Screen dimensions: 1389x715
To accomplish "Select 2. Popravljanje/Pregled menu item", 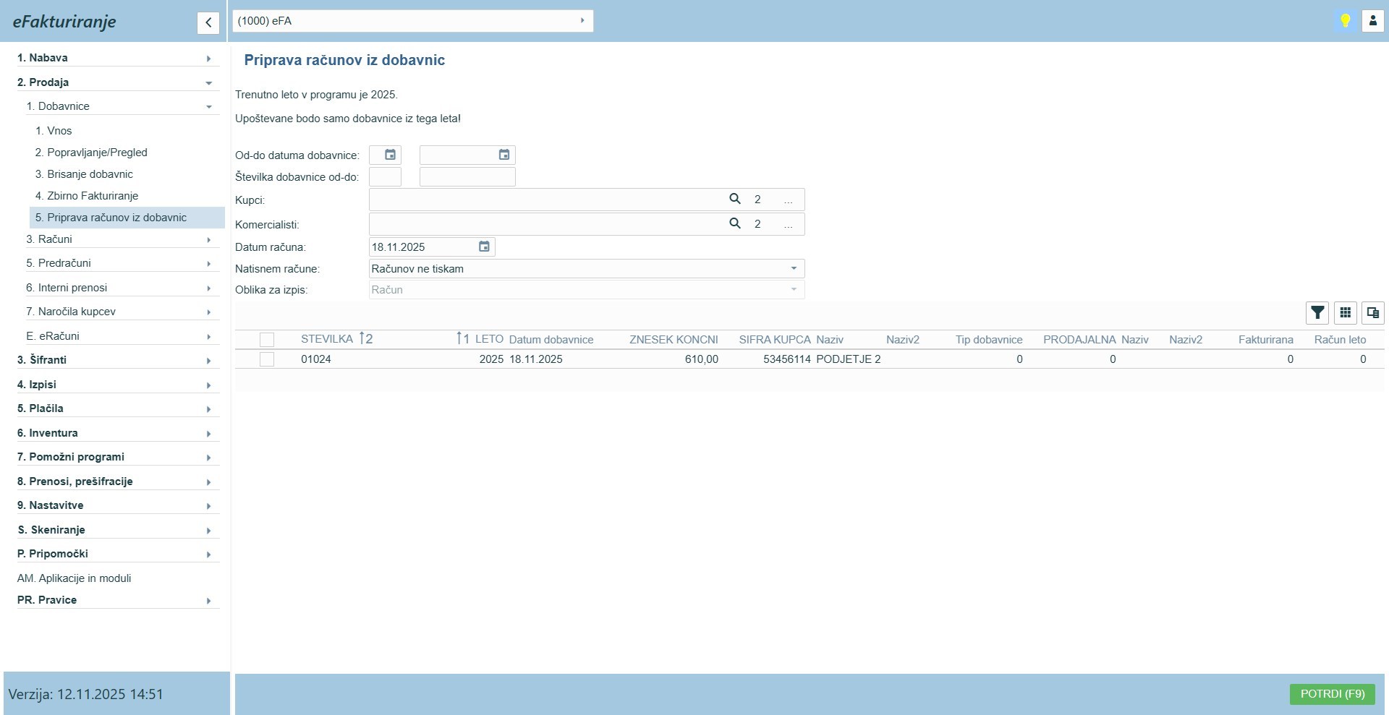I will [91, 153].
